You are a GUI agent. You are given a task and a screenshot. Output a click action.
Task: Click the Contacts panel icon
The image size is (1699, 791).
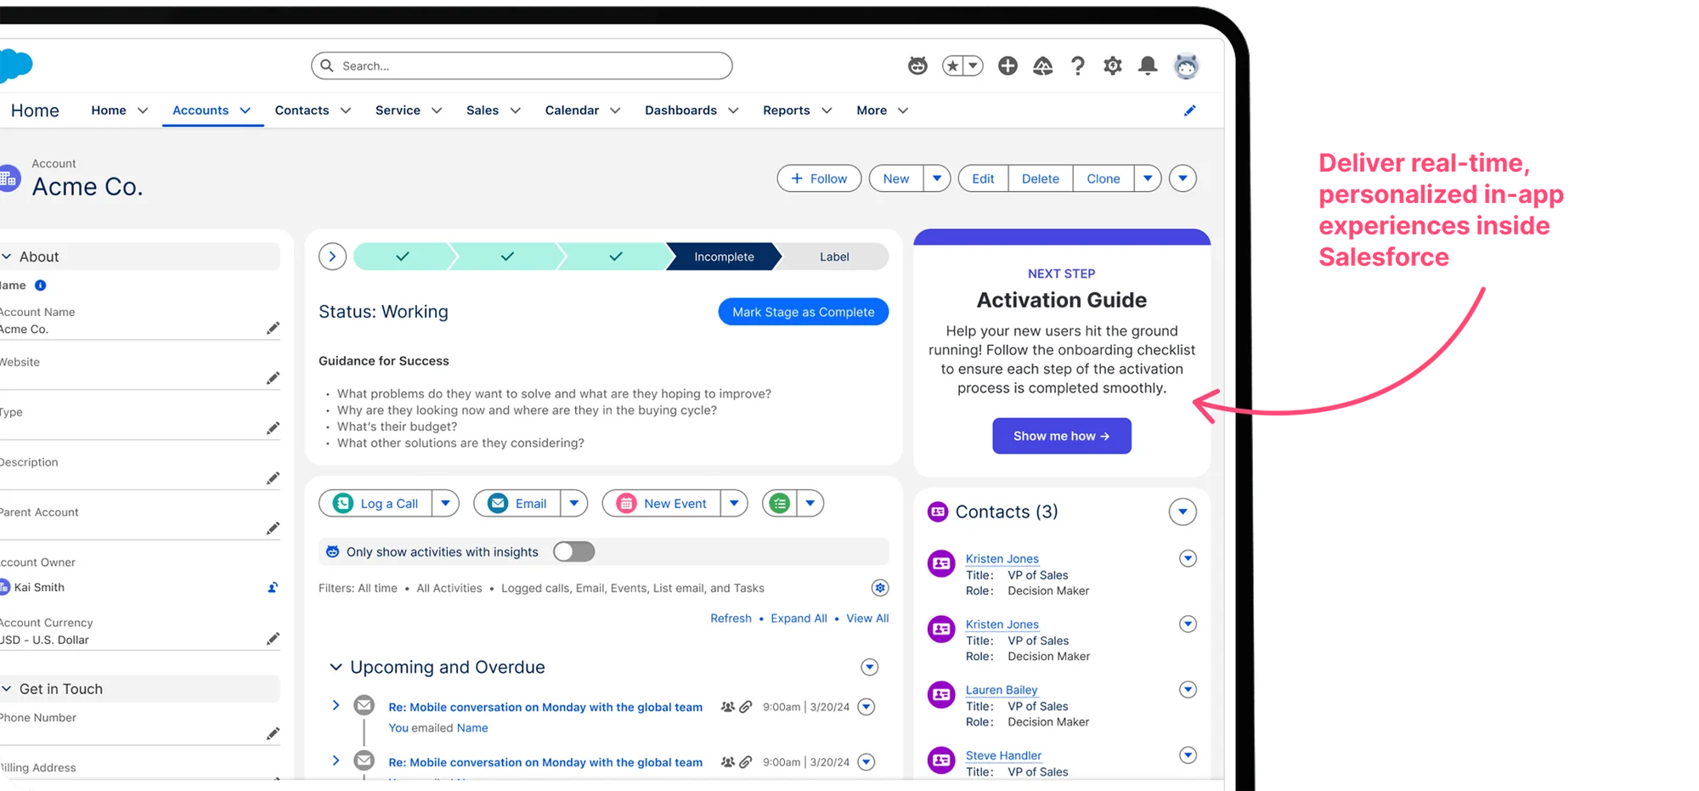coord(938,511)
